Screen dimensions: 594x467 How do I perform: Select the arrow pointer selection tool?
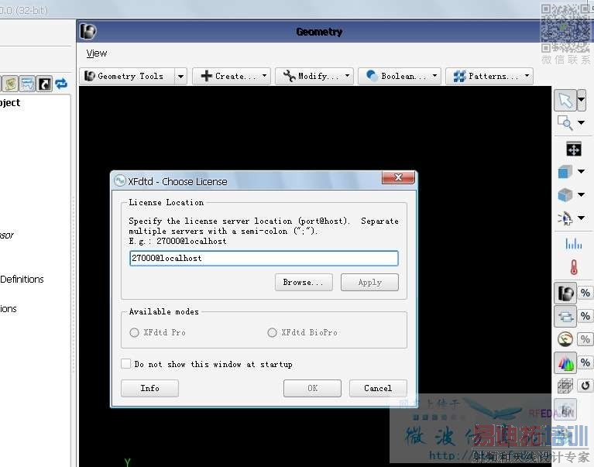tap(565, 101)
